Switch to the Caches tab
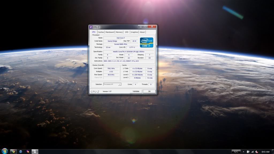 (x=101, y=32)
